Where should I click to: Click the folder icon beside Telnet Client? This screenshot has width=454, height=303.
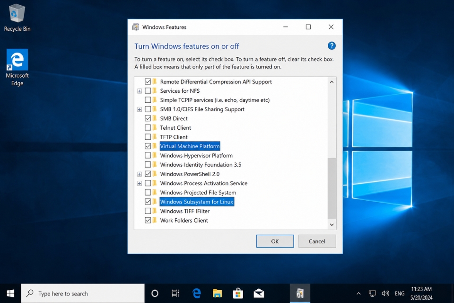[155, 127]
